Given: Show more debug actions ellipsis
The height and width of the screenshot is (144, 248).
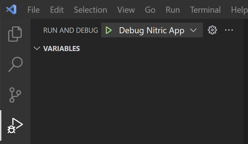Looking at the screenshot, I should 229,30.
